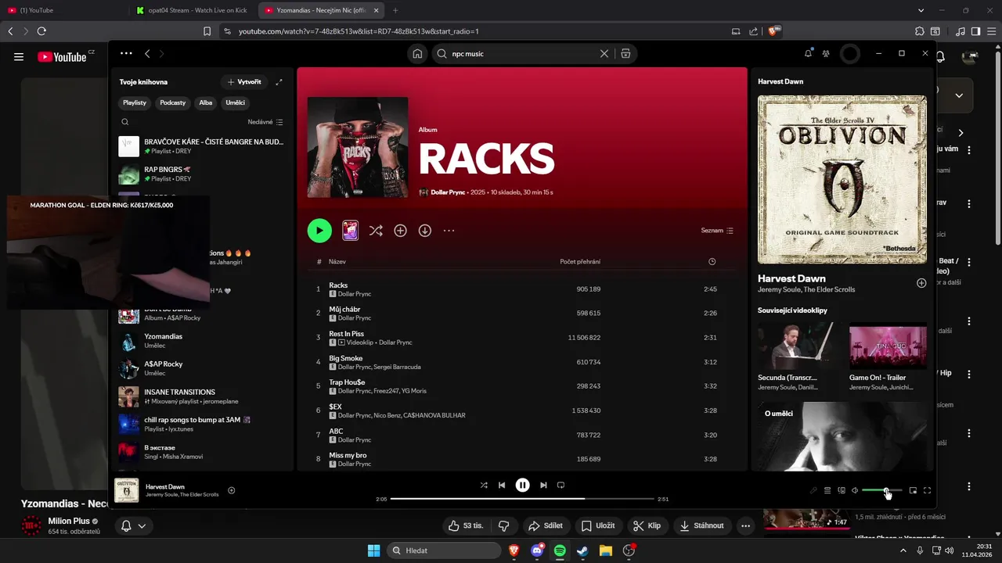Screen dimensions: 1002x563
Task: Add RACKS album to library
Action: point(400,231)
